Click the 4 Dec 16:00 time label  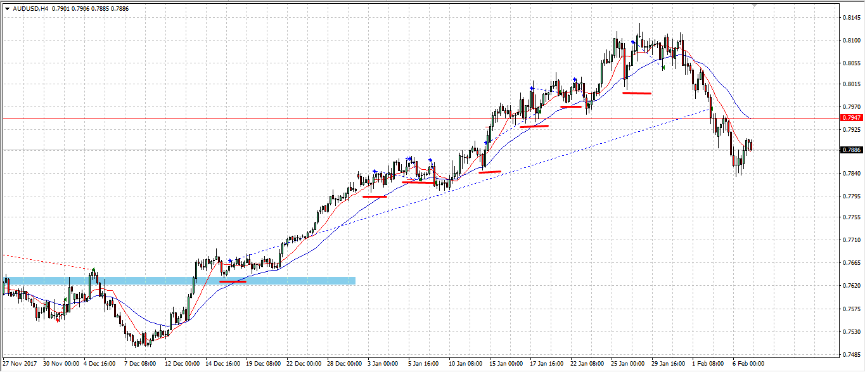(x=100, y=364)
